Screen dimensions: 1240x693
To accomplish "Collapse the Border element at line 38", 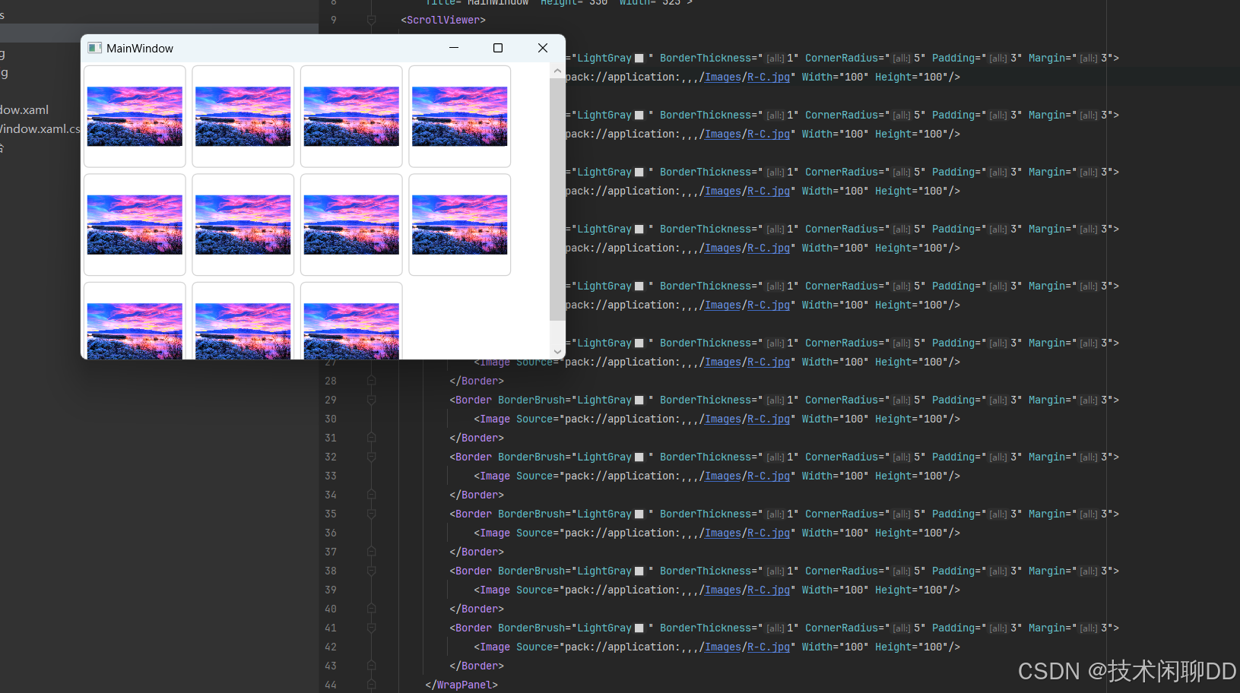I will coord(371,571).
